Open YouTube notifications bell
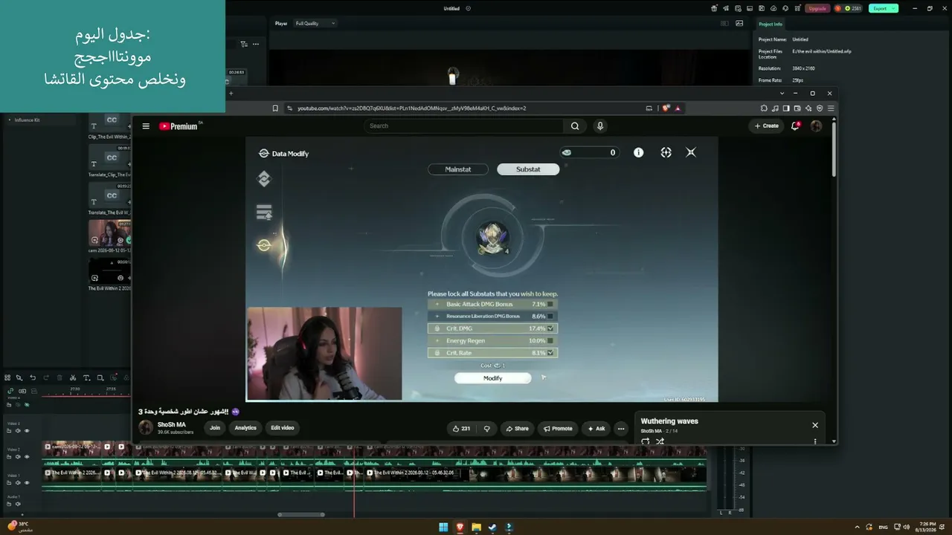The height and width of the screenshot is (535, 952). 795,126
